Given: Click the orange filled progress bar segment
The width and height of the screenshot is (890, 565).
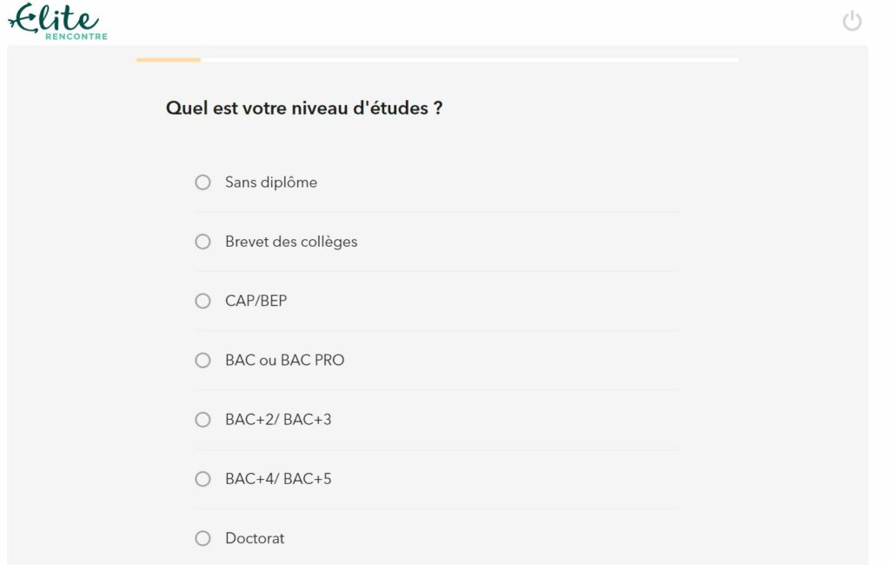Looking at the screenshot, I should click(x=169, y=60).
